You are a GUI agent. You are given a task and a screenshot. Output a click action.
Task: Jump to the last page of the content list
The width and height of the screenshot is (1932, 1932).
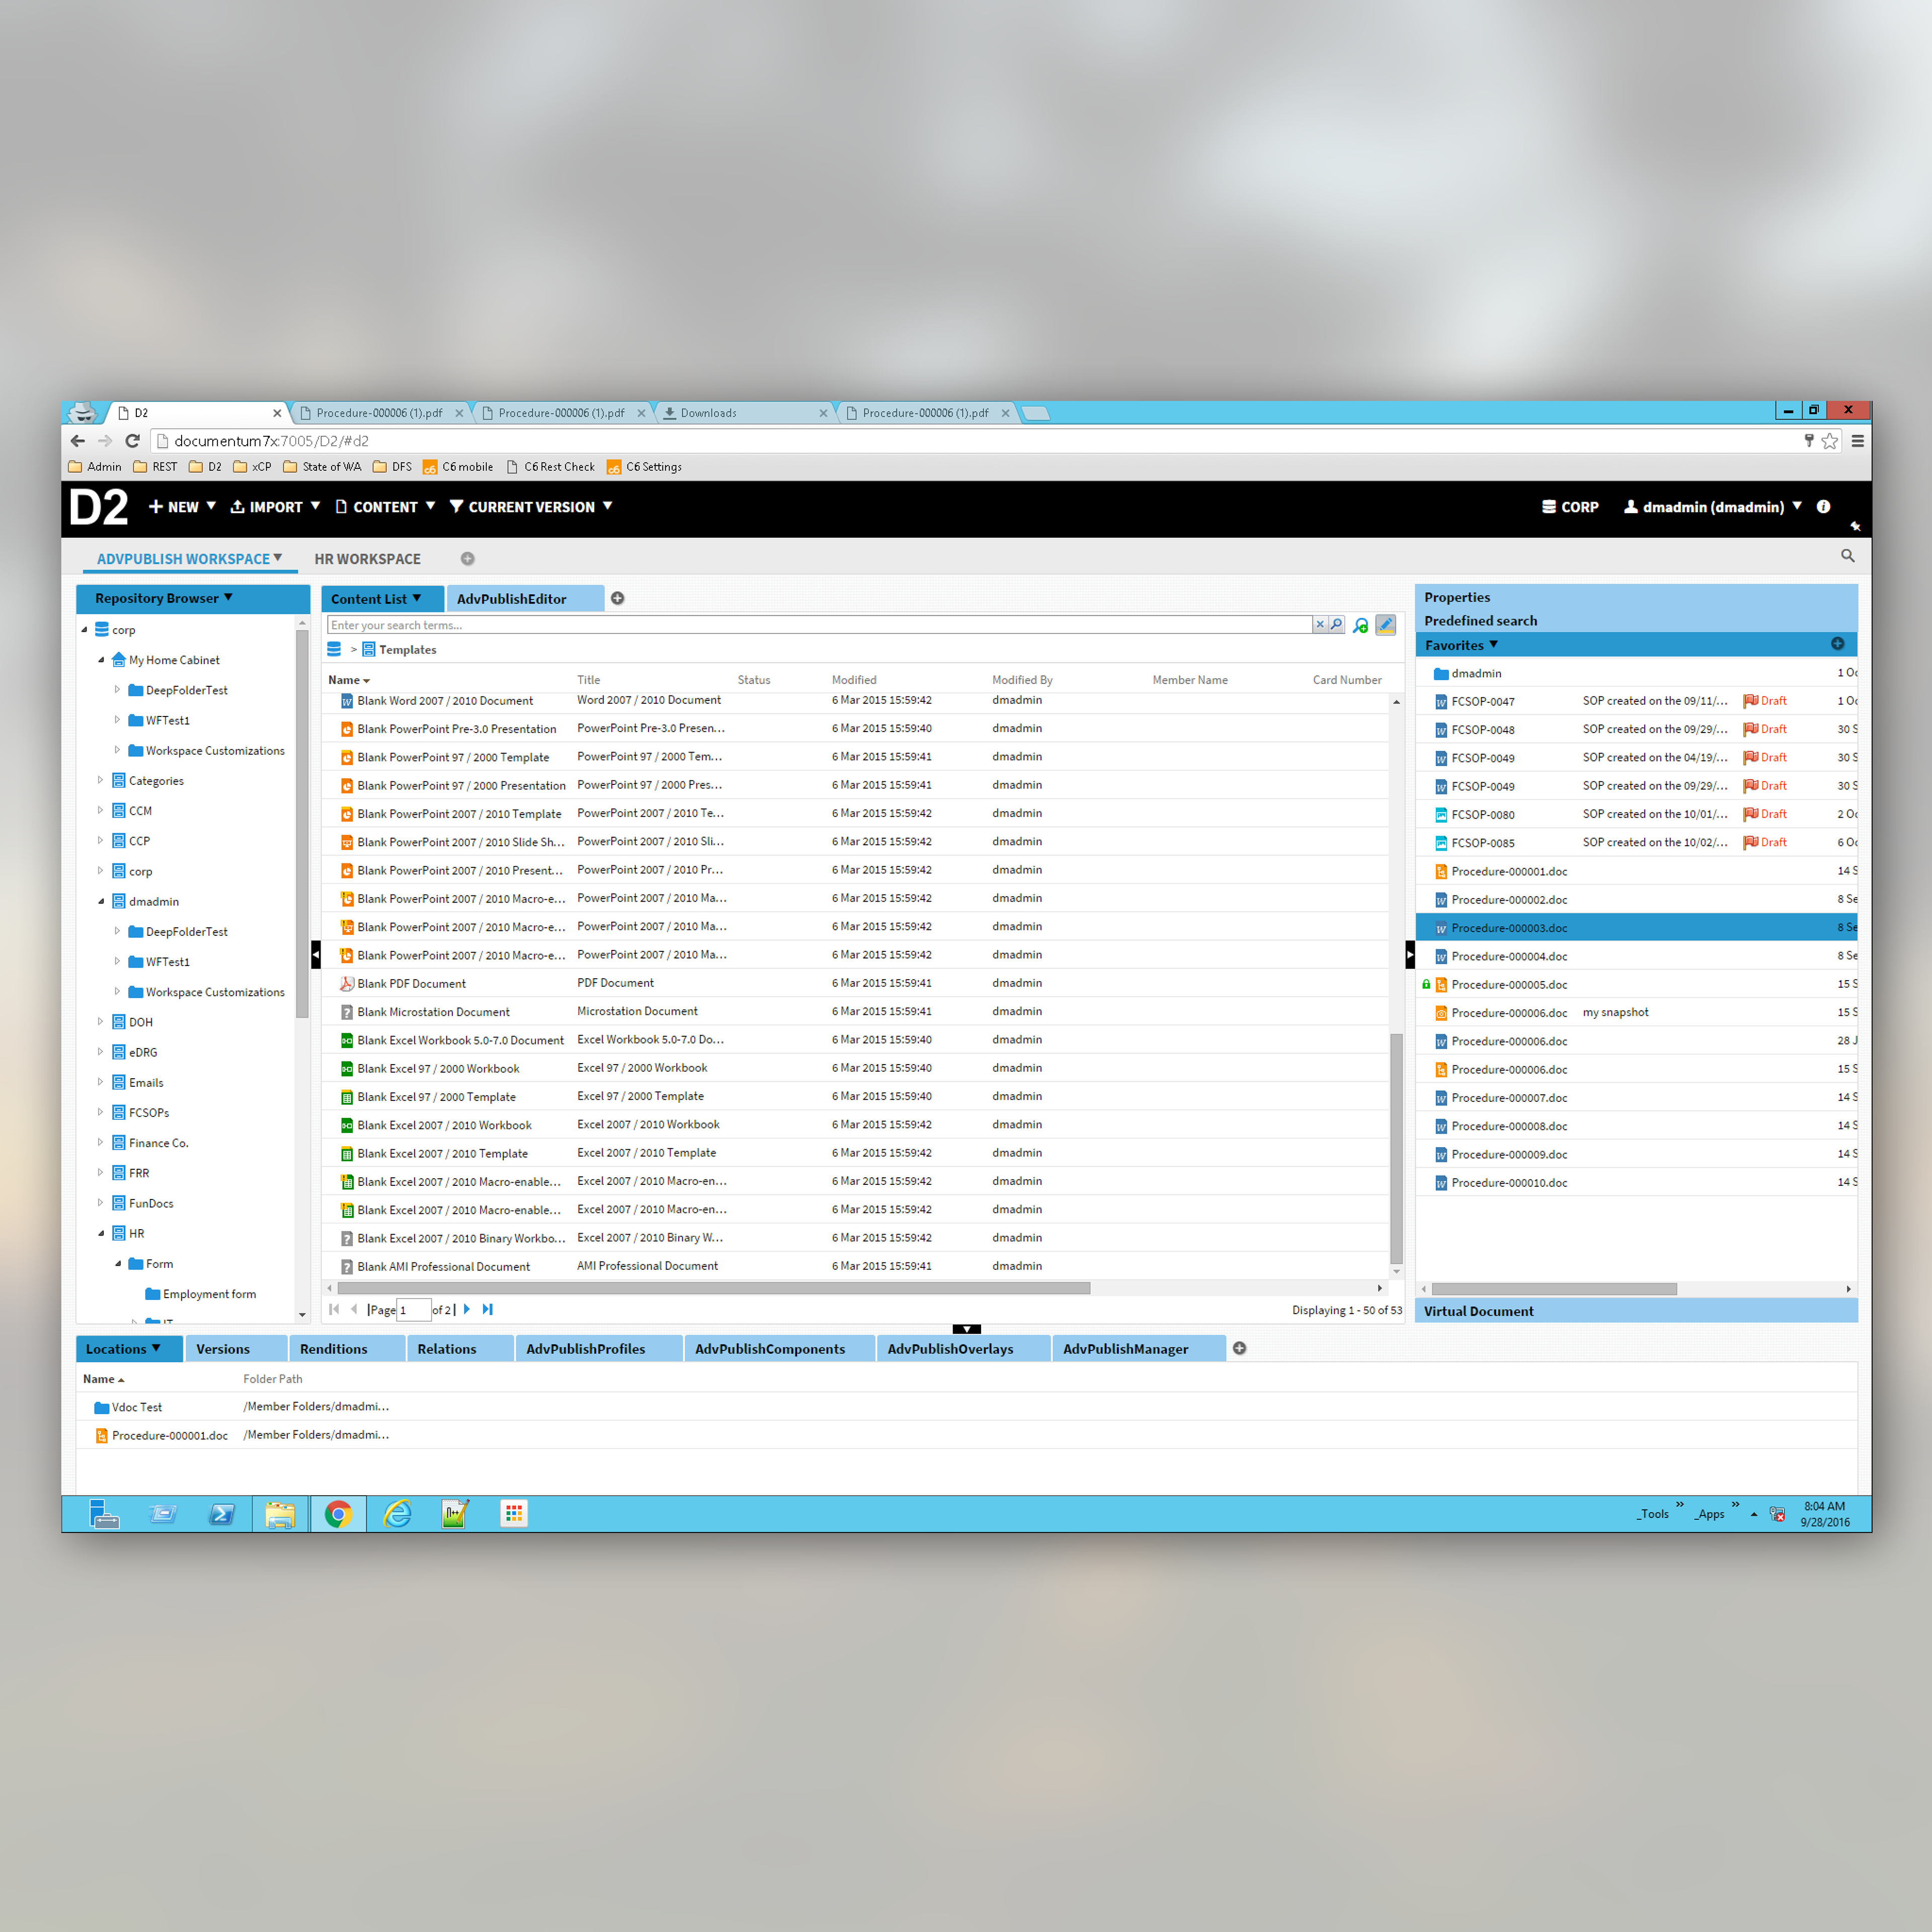coord(488,1309)
